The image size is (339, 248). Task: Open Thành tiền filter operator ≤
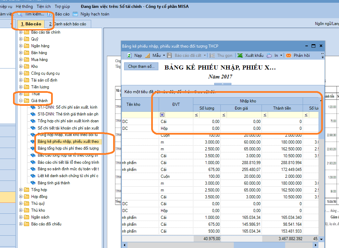(x=265, y=115)
